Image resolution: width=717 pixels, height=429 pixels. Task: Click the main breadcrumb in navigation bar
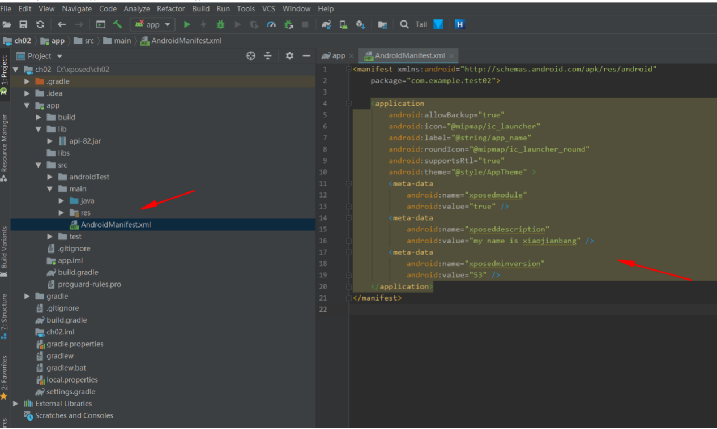tap(117, 41)
